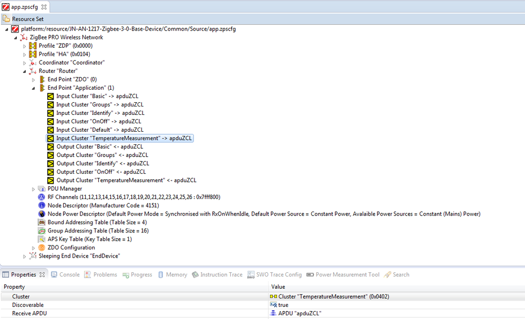Click the RF Channels icon
This screenshot has width=525, height=319.
[x=42, y=197]
